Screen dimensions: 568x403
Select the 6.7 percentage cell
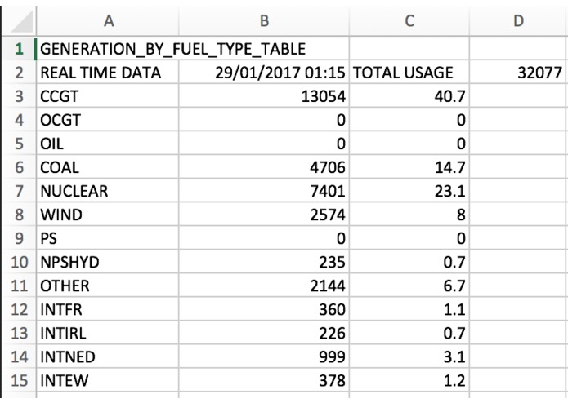(x=409, y=286)
